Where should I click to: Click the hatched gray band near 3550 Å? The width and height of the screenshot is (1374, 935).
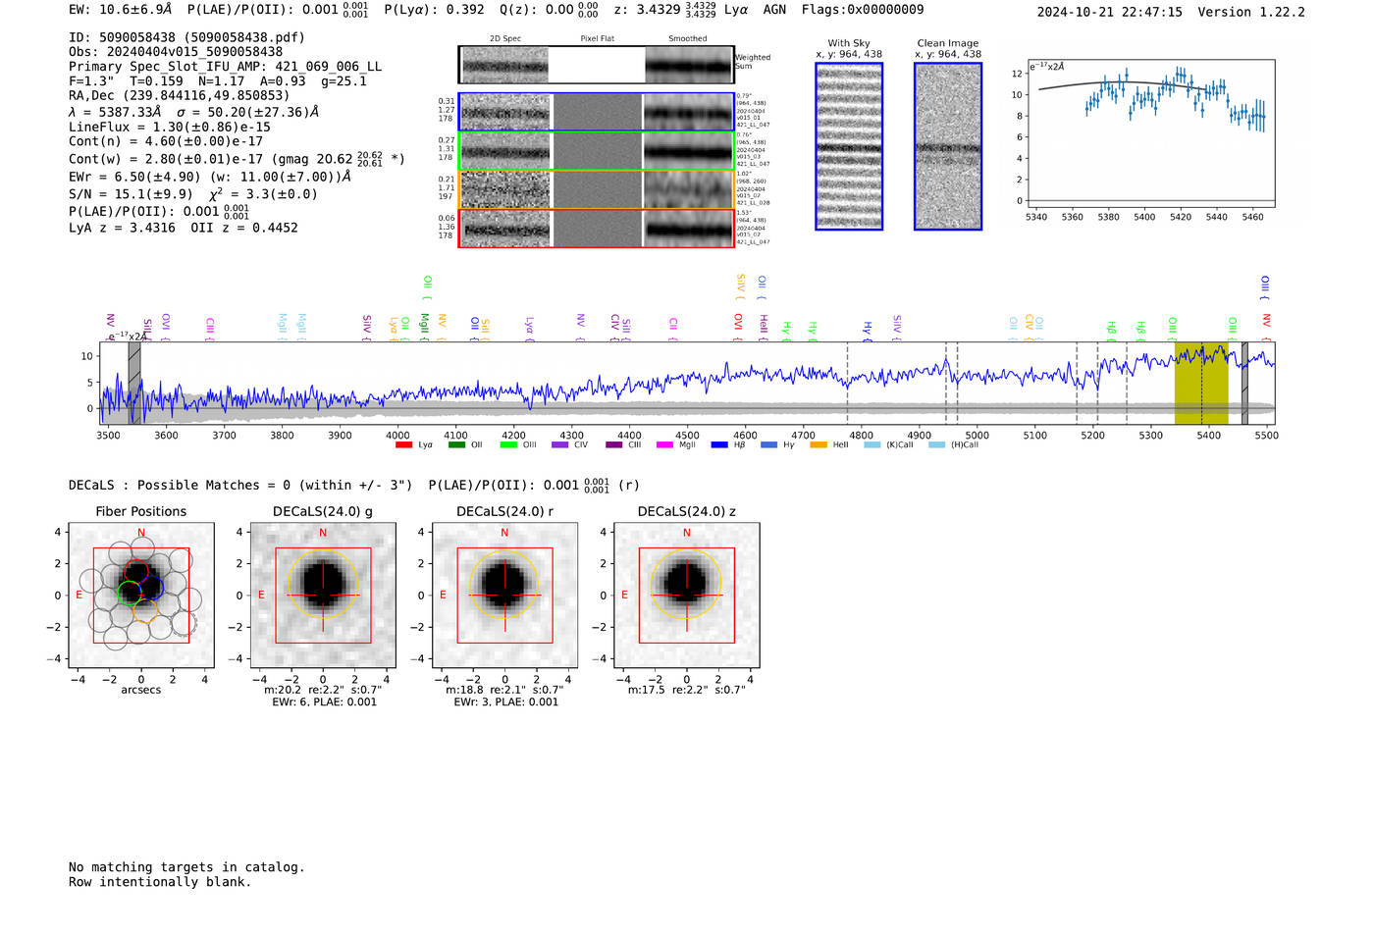[x=134, y=384]
